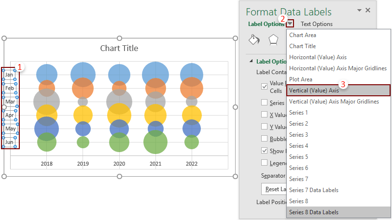Click the chart's bottom middle sizing handle

[x=120, y=176]
